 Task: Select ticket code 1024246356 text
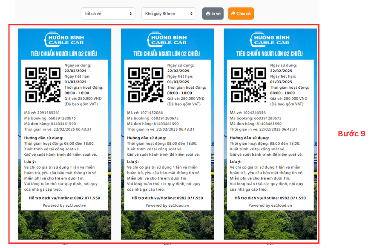(x=254, y=113)
